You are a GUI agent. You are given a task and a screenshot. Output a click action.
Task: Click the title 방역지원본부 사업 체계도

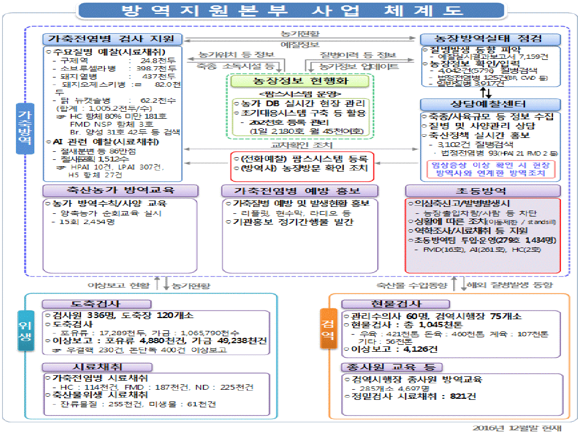click(284, 11)
